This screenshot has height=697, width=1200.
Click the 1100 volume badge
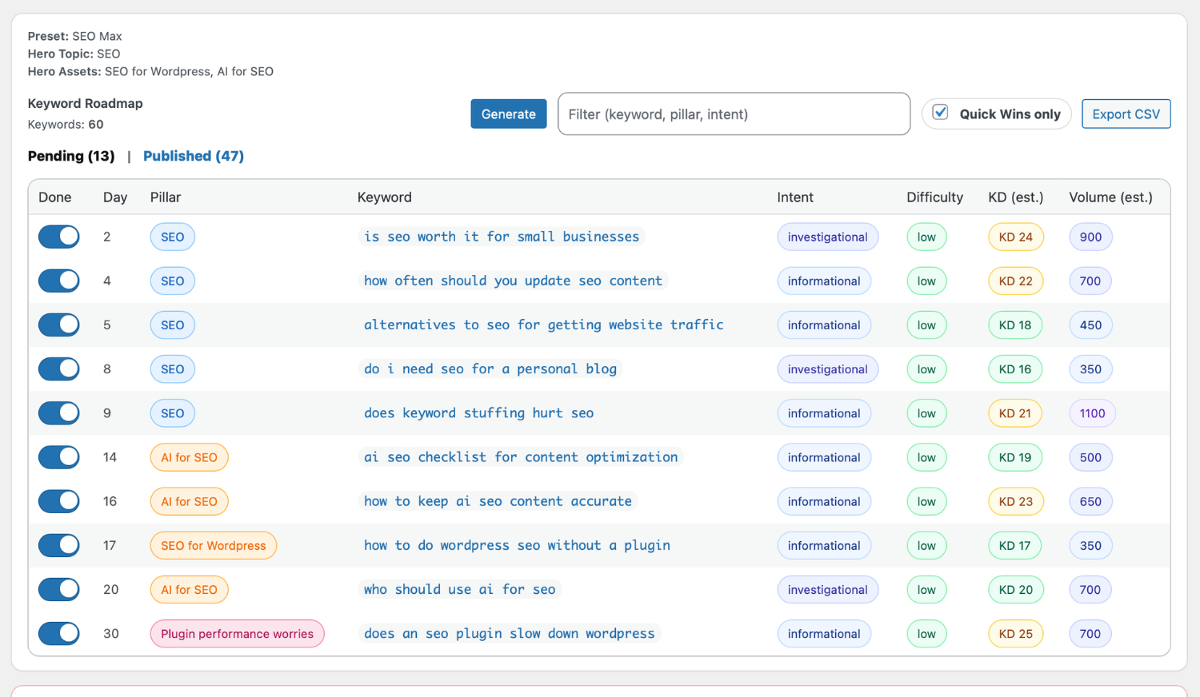click(1091, 412)
